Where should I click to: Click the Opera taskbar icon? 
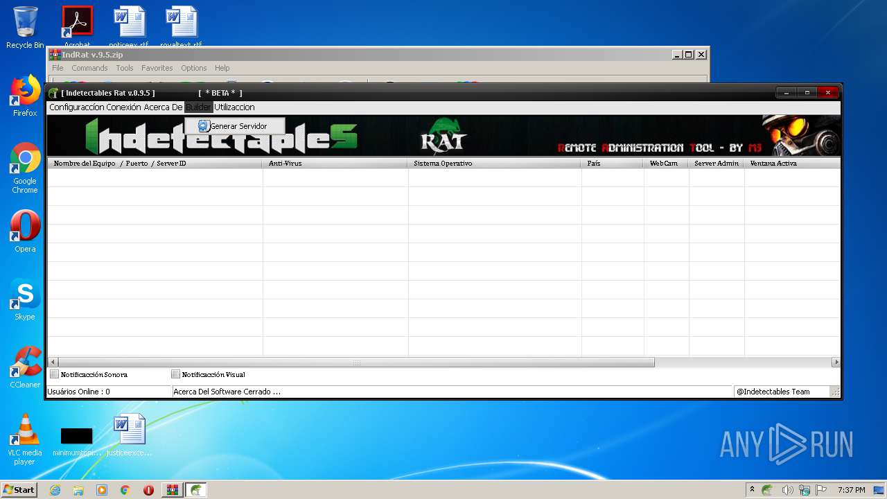coord(148,490)
